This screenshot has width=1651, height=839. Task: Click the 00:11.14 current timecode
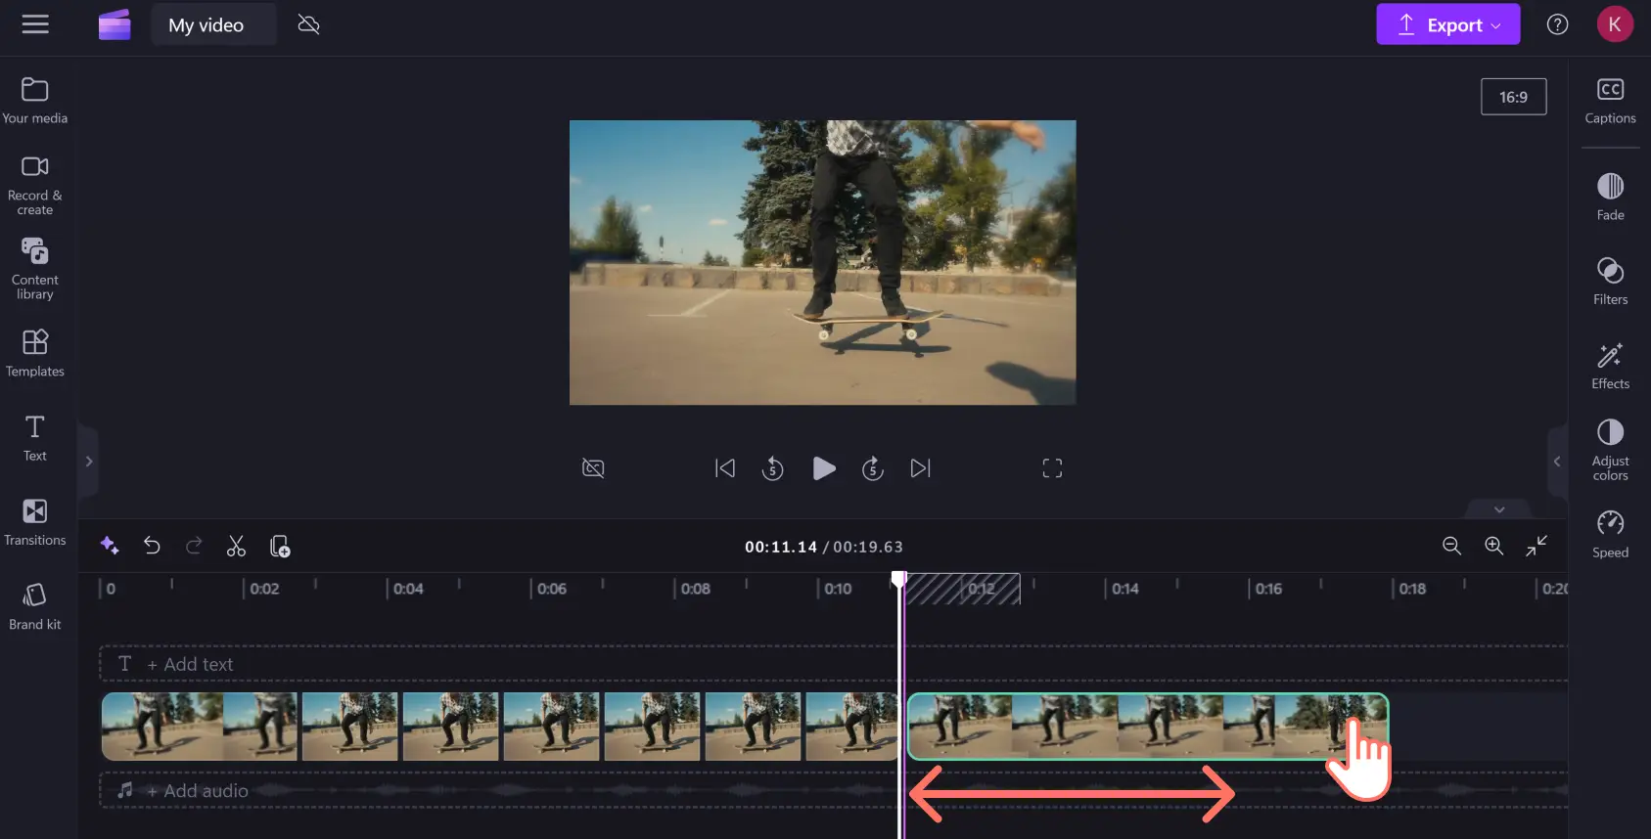coord(780,547)
